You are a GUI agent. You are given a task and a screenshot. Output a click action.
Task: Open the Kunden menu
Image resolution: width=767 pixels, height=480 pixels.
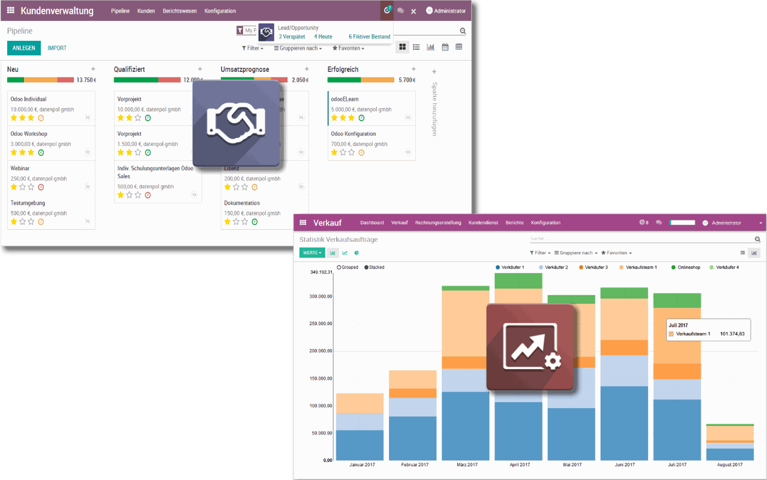(x=146, y=11)
